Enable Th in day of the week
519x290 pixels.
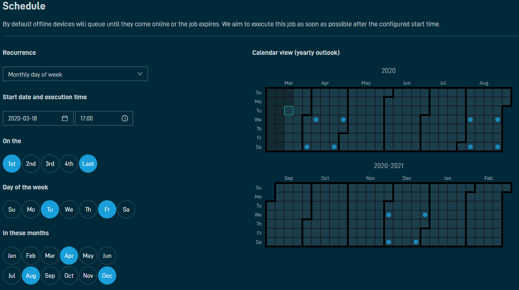click(x=88, y=209)
